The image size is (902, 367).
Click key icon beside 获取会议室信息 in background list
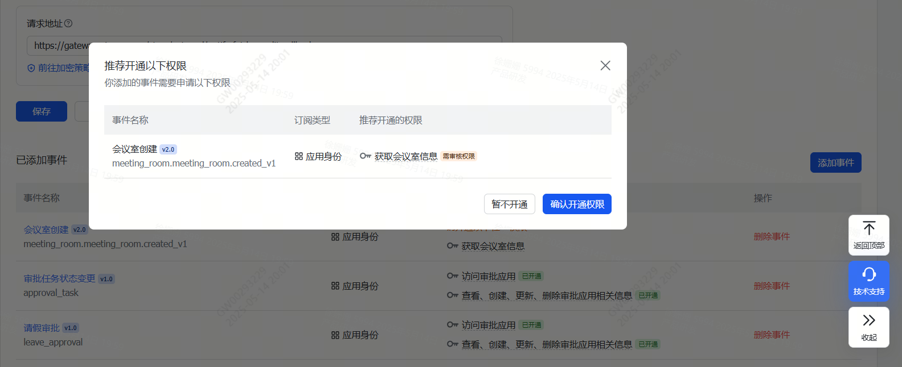pyautogui.click(x=452, y=245)
